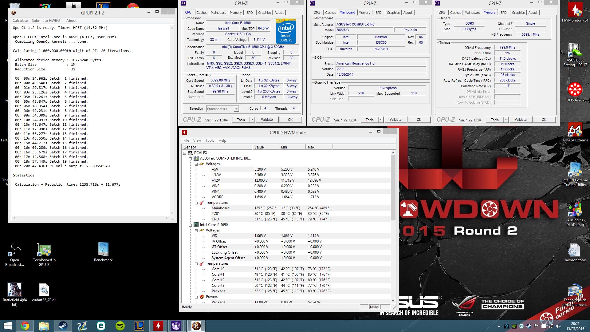
Task: Open Tools dropdown arrow in first CPU-Z
Action: click(252, 120)
